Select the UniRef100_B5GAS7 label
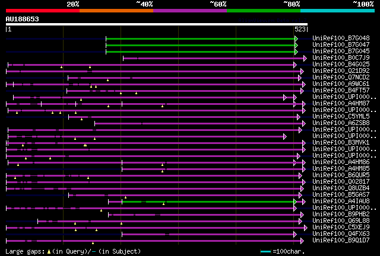The height and width of the screenshot is (256, 380). coord(341,195)
